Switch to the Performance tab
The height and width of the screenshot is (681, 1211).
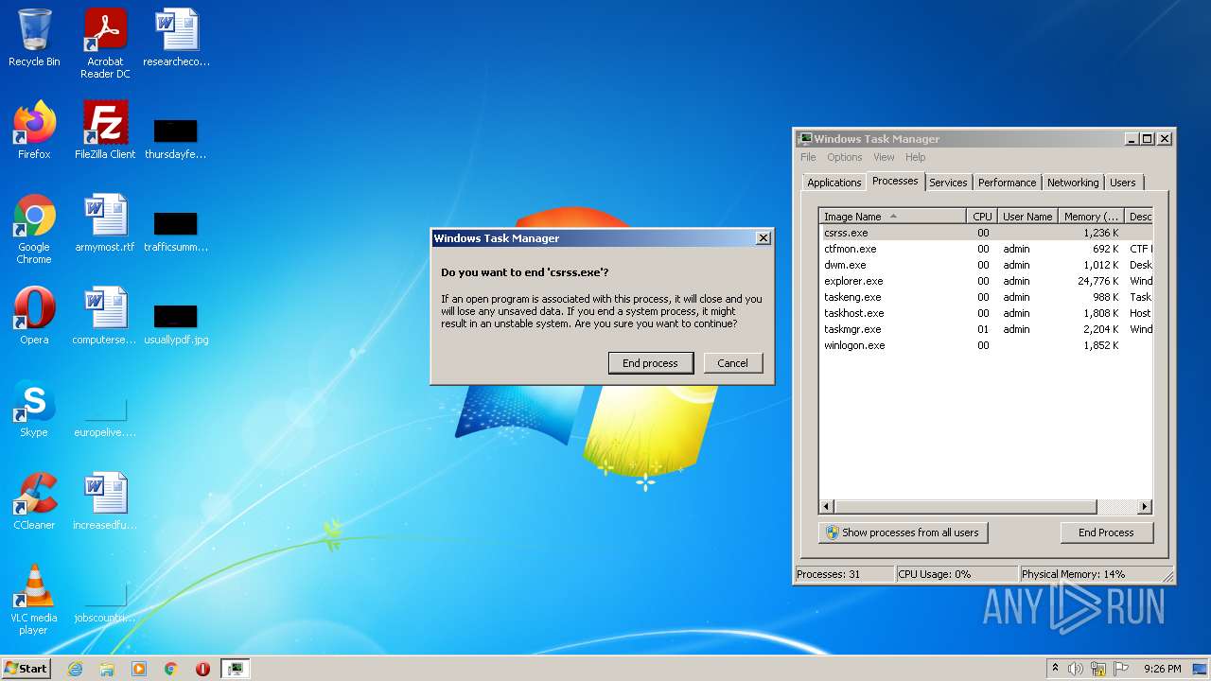coord(1007,183)
